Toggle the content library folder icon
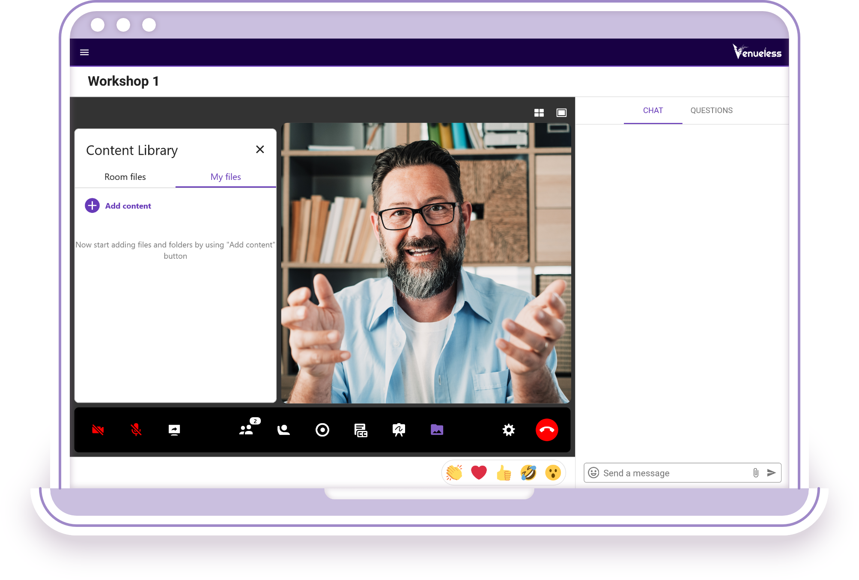This screenshot has width=859, height=580. 437,430
